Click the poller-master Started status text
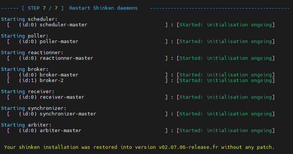The image size is (293, 154). click(x=227, y=42)
